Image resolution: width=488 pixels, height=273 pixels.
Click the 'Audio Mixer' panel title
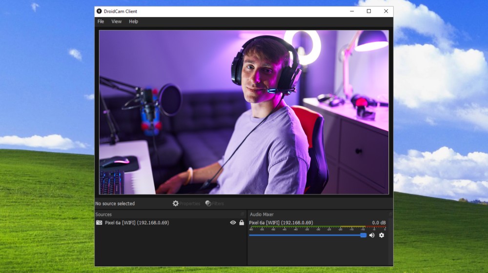pyautogui.click(x=262, y=214)
